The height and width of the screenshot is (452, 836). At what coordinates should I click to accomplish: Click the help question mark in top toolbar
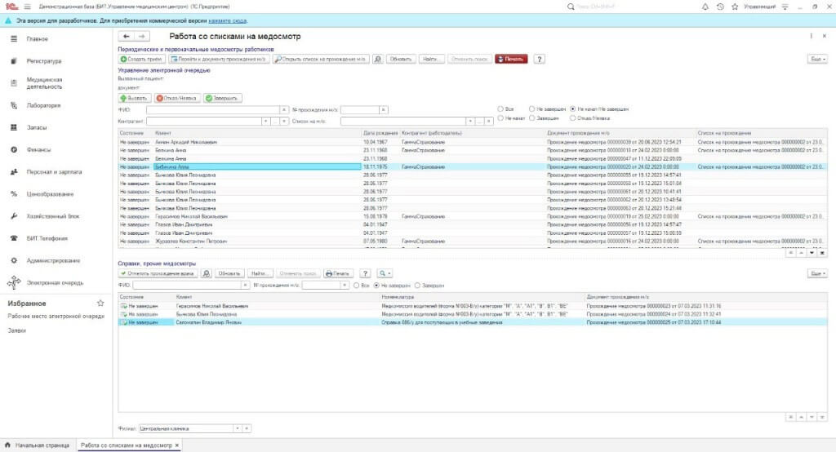(539, 59)
